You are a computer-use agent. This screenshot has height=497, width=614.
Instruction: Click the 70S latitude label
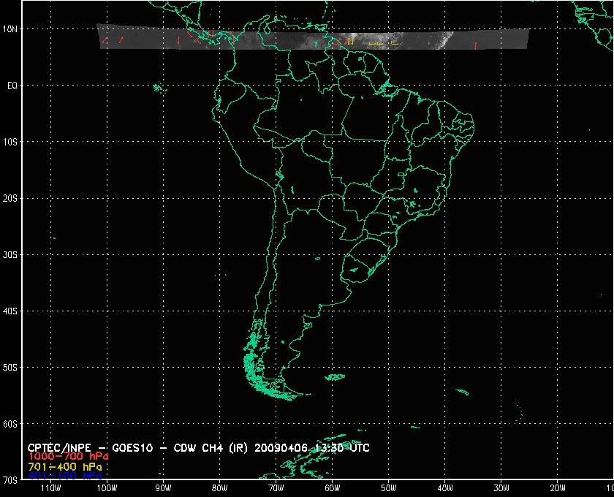click(x=12, y=480)
